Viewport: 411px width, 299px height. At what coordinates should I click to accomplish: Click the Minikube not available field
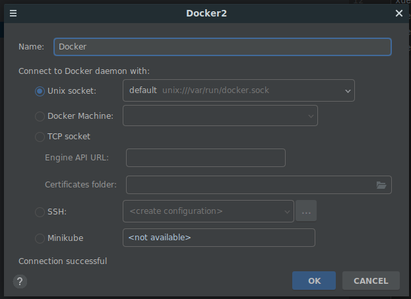[219, 238]
